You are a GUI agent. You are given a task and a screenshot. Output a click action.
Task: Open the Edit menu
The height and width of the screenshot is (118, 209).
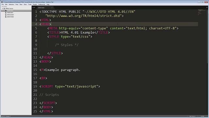point(6,4)
